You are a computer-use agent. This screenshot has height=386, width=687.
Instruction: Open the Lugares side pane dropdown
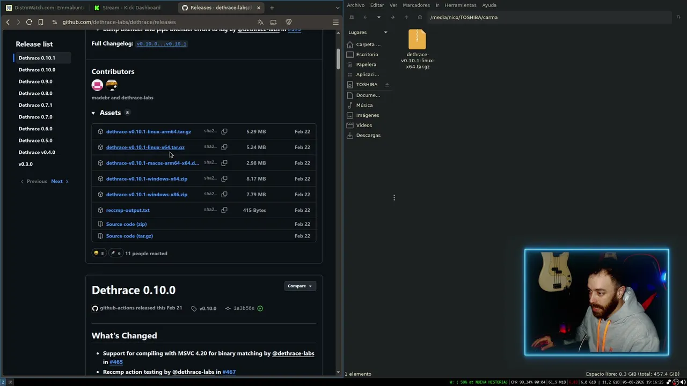point(385,32)
